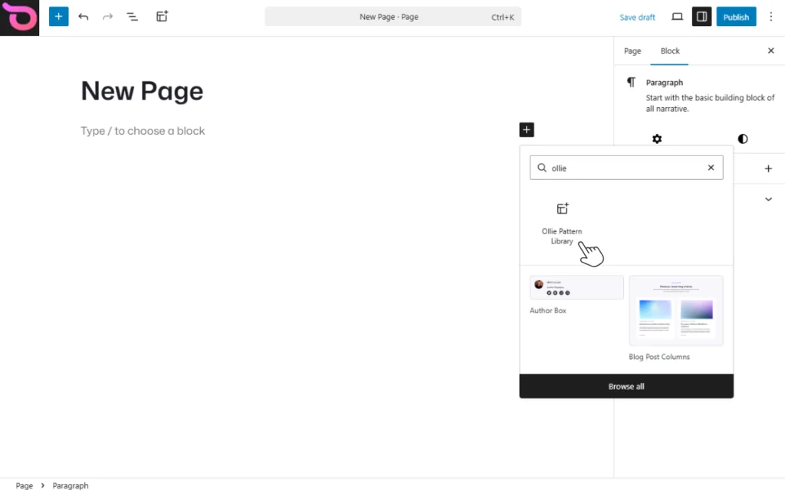Click the Ollie site logo to exit editor
This screenshot has width=785, height=490.
pyautogui.click(x=19, y=17)
